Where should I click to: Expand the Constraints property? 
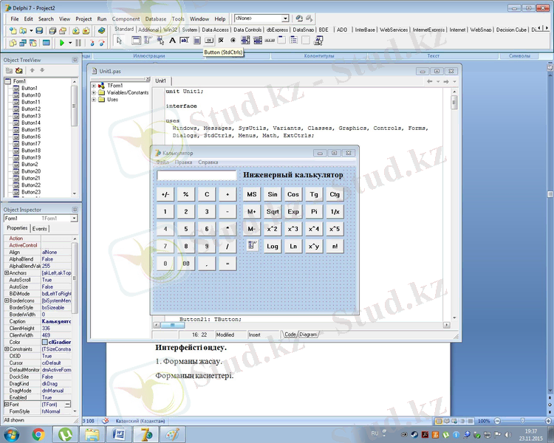(x=7, y=348)
